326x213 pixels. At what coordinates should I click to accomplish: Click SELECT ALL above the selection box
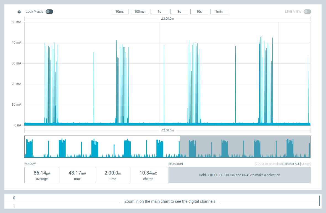coord(292,164)
